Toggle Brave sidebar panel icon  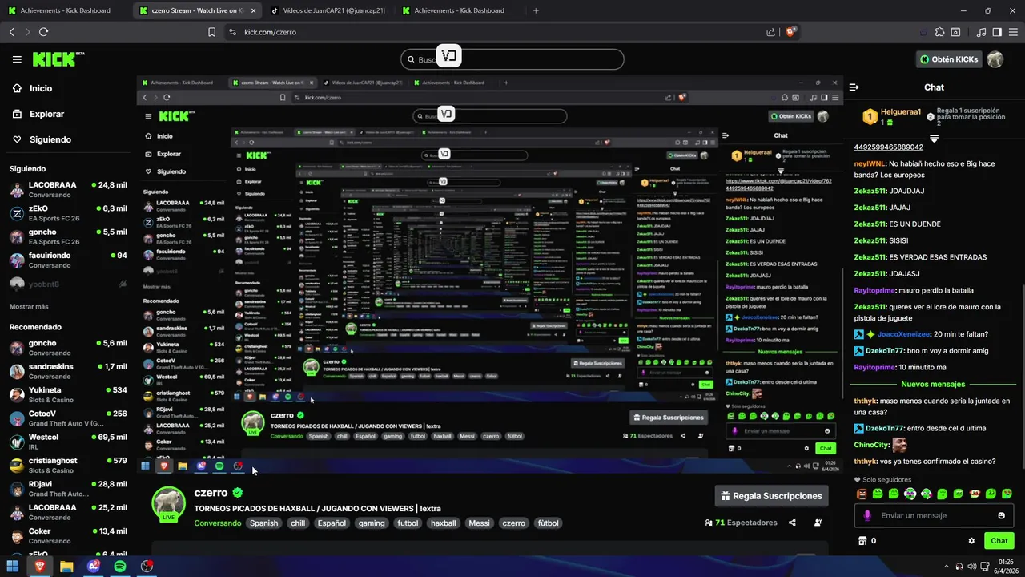(997, 32)
